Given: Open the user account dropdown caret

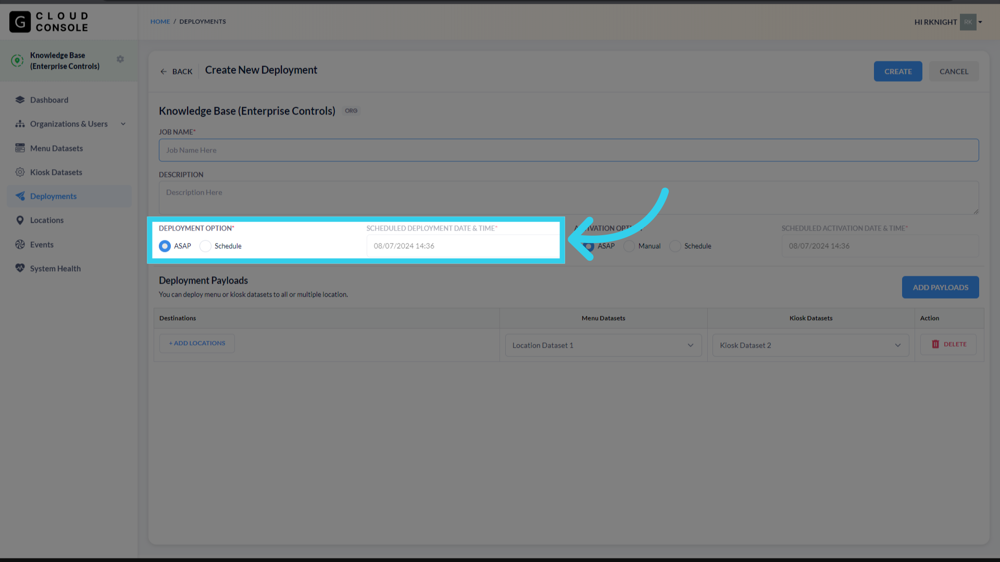Looking at the screenshot, I should pyautogui.click(x=980, y=22).
